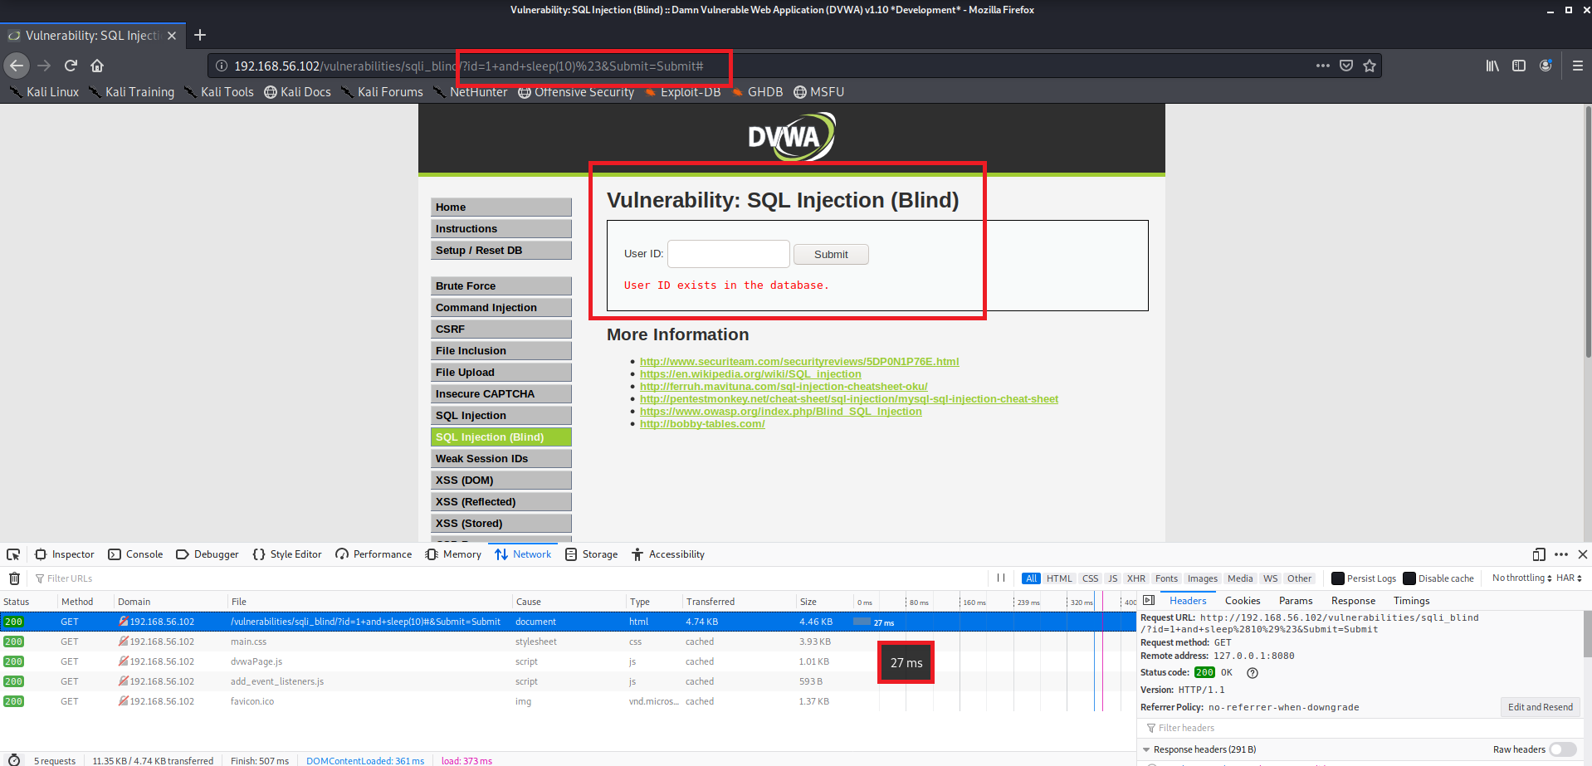Toggle the Raw headers switch
This screenshot has width=1592, height=766.
click(1563, 749)
